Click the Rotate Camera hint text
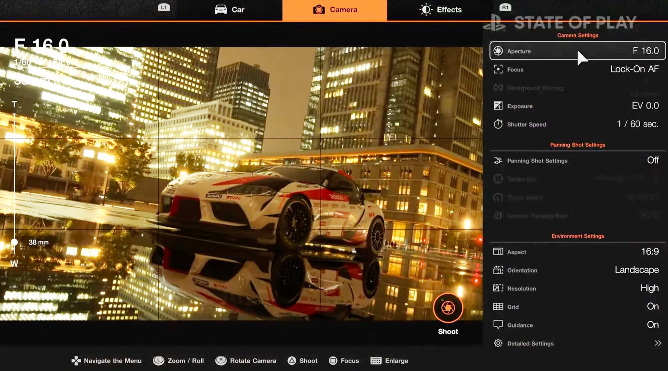Image resolution: width=668 pixels, height=371 pixels. pyautogui.click(x=253, y=361)
